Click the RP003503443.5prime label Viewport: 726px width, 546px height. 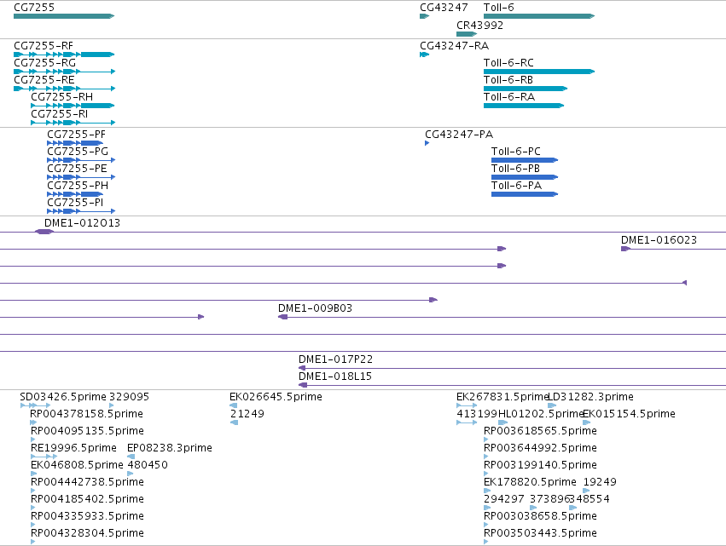click(x=540, y=533)
